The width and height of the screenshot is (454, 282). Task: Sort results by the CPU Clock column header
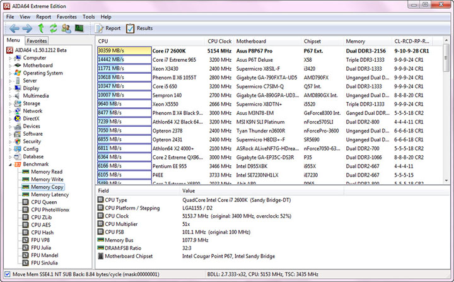tap(219, 41)
